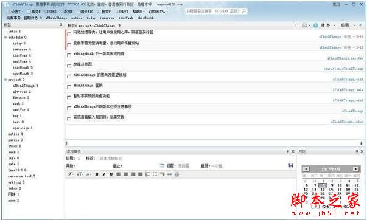Click the splitter handle below the task list
367x220 pixels.
pos(361,143)
